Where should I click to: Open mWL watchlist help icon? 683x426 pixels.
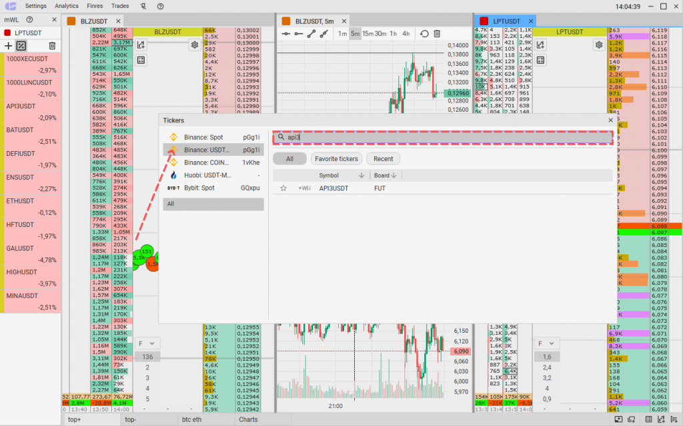(x=29, y=19)
